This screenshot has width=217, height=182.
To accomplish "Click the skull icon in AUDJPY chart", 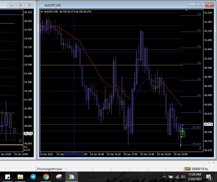I will pyautogui.click(x=200, y=148).
